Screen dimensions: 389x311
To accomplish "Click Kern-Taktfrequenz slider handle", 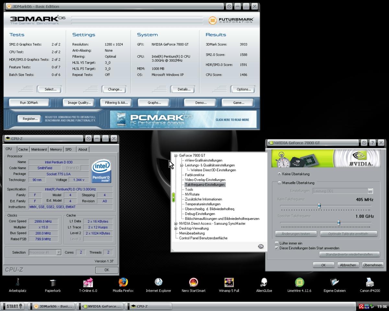I will pos(319,206).
